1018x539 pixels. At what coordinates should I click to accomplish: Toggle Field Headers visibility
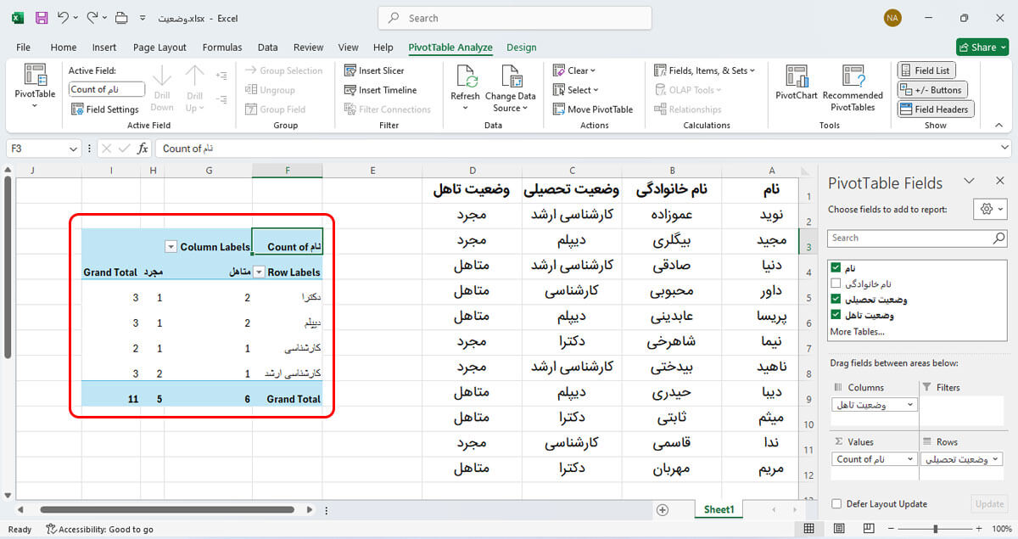click(x=935, y=109)
